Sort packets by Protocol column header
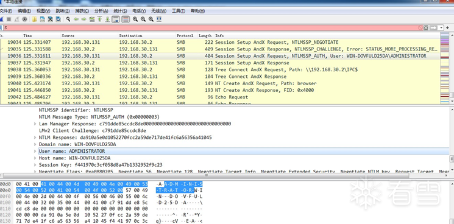 tap(186, 35)
